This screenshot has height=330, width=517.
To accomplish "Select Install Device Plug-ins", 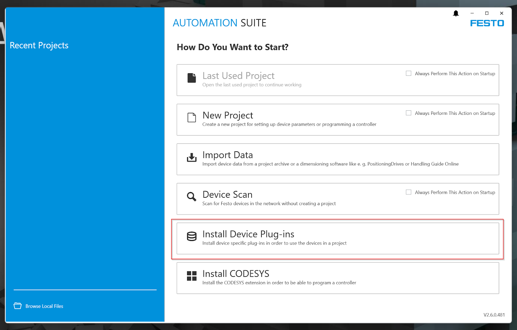I will (338, 238).
